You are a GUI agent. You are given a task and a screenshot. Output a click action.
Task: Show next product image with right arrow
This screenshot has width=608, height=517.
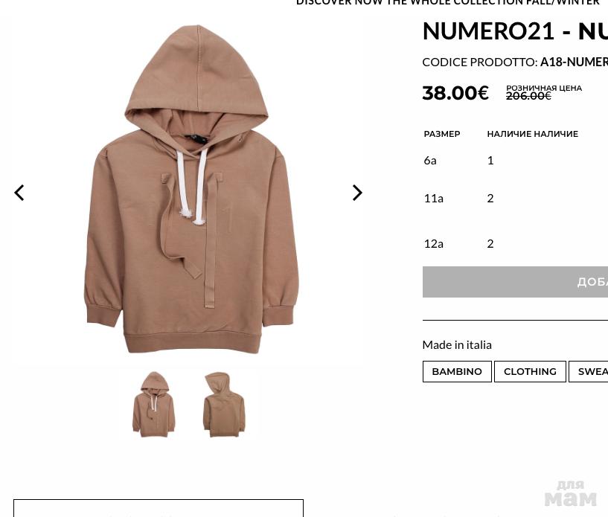[x=357, y=193]
